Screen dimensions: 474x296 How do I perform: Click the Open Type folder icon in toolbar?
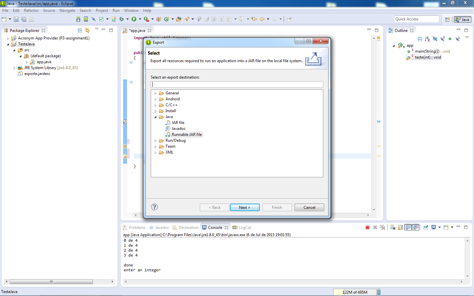[x=179, y=19]
